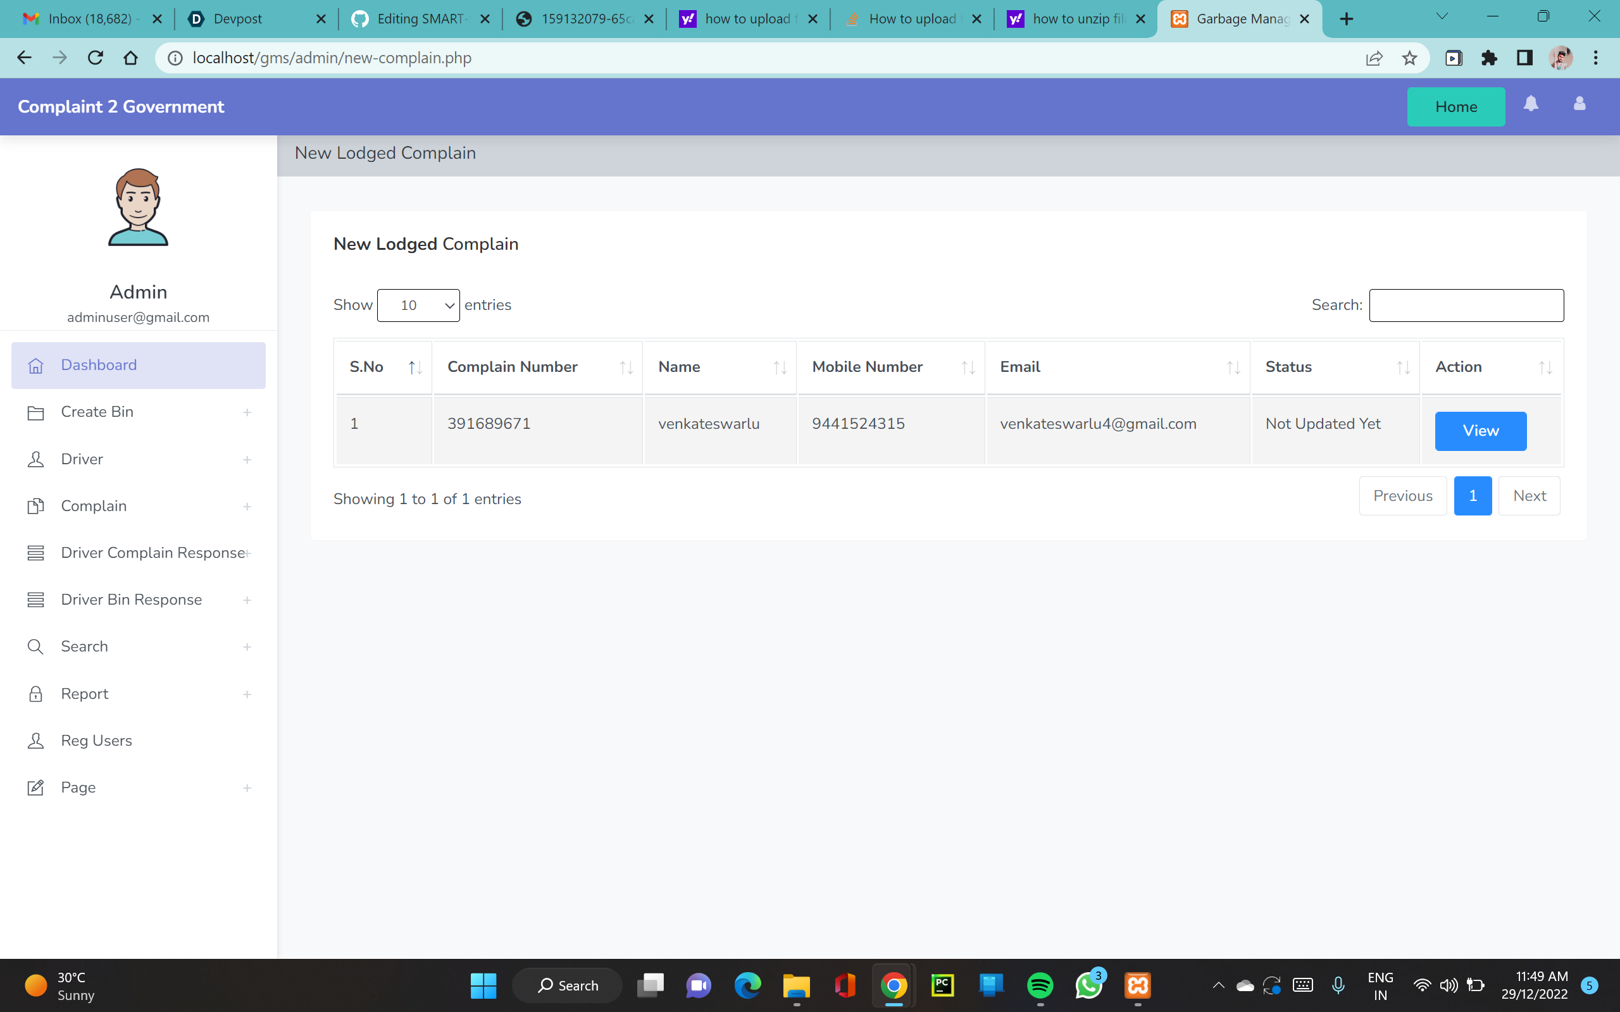This screenshot has width=1620, height=1012.
Task: Select the Home menu item
Action: (1456, 106)
